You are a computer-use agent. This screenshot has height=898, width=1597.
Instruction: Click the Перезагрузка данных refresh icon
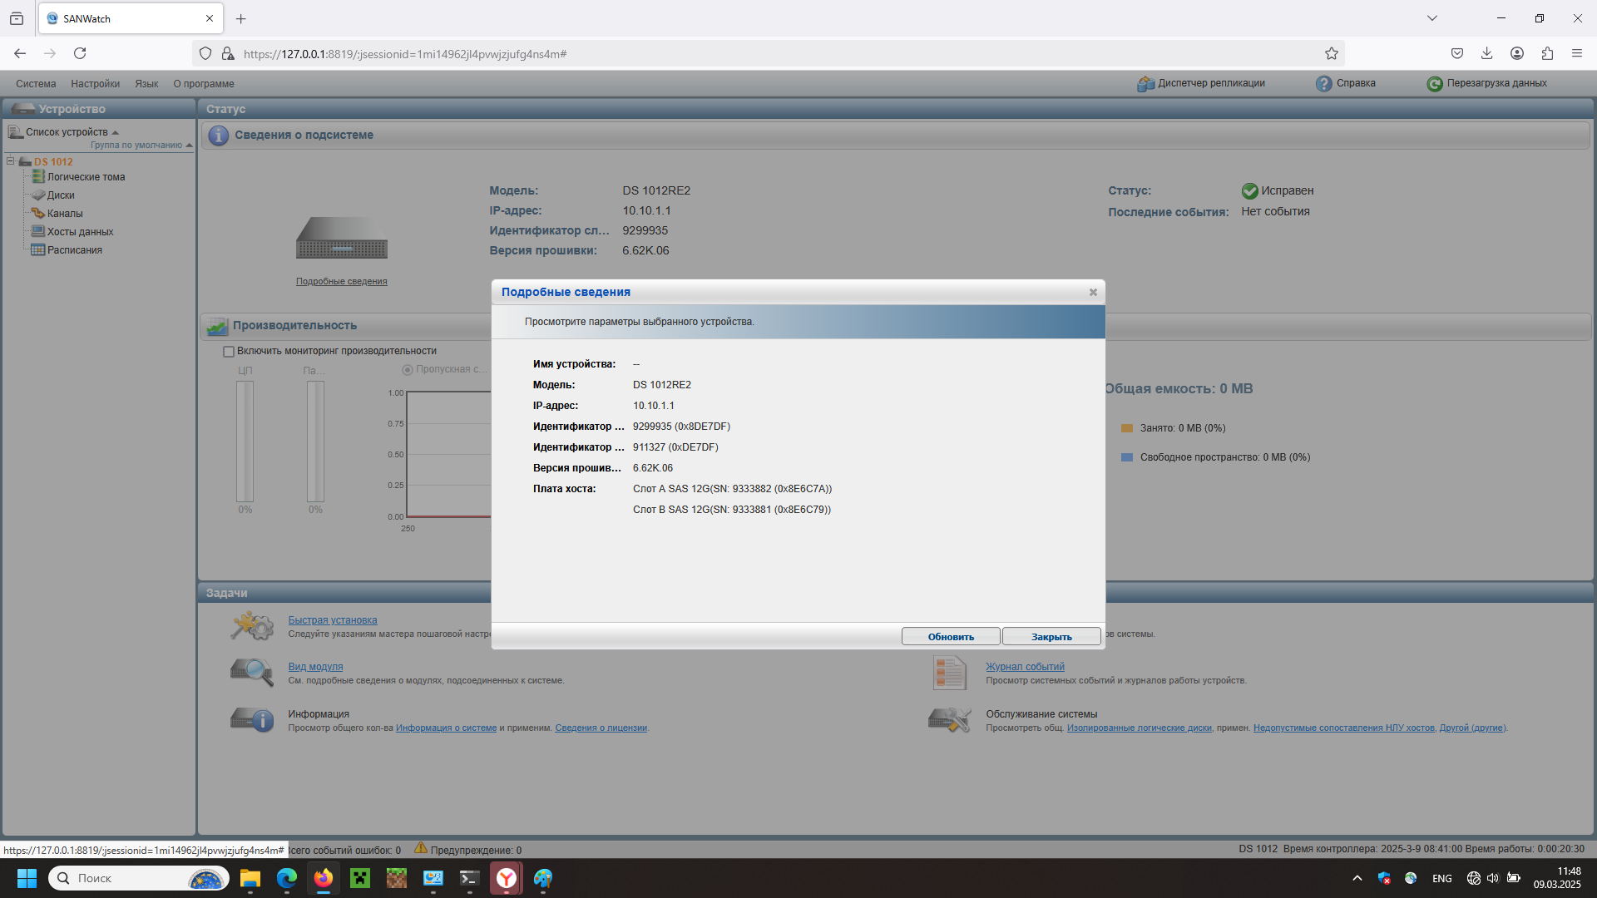1435,84
